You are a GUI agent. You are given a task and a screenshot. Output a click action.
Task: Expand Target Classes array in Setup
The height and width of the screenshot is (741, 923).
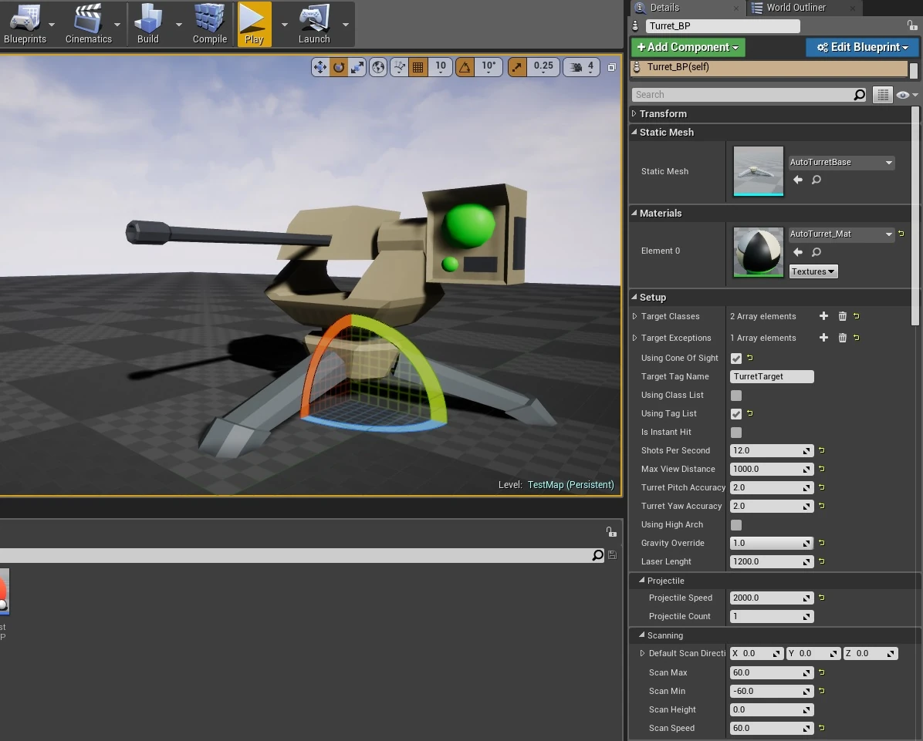click(x=634, y=316)
